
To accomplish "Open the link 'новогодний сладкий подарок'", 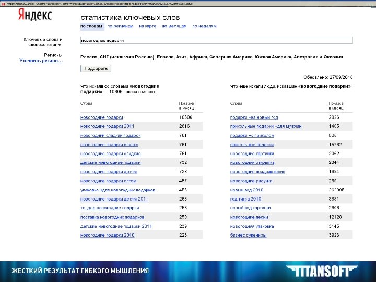I will point(111,135).
